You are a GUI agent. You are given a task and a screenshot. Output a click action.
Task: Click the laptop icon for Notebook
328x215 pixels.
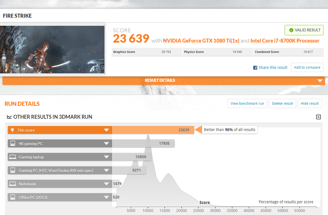click(12, 184)
